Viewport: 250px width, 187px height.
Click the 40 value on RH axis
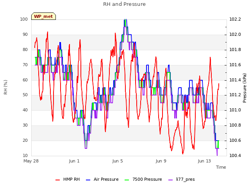[x=25, y=110]
